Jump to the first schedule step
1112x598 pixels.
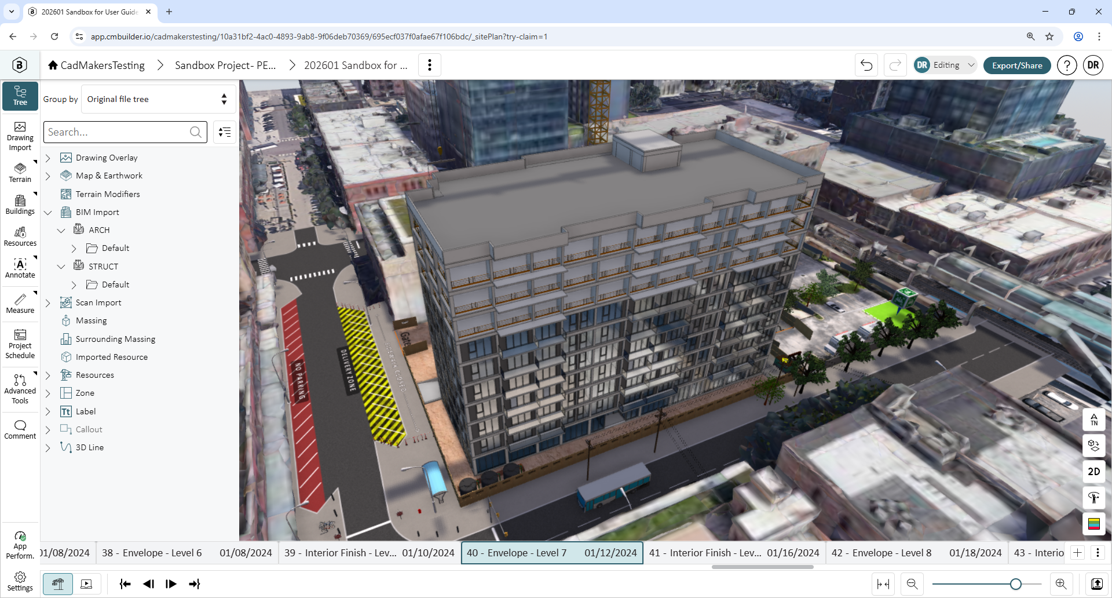coord(125,584)
